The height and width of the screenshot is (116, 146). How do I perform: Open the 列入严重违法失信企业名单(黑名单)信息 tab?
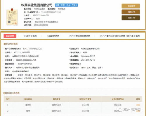click(x=120, y=36)
